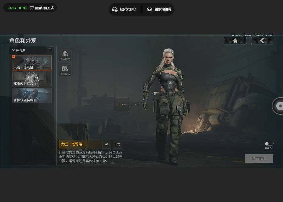283x202 pixels.
Task: Click the 创建快捷方式 shortcut icon
Action: (31, 8)
